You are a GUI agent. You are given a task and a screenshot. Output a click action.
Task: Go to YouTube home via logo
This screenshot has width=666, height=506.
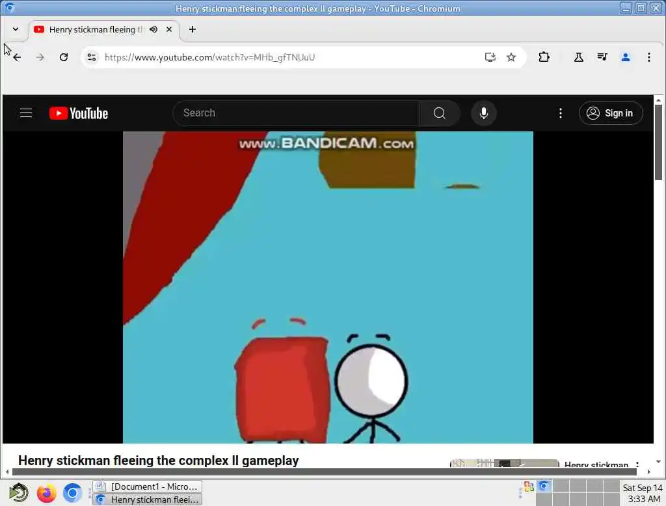[79, 113]
